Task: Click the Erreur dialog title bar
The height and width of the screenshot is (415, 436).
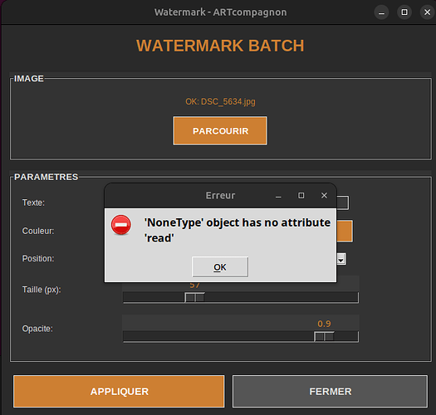Action: click(x=220, y=196)
